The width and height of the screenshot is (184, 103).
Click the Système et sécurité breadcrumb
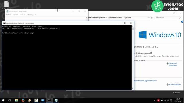click(115, 18)
